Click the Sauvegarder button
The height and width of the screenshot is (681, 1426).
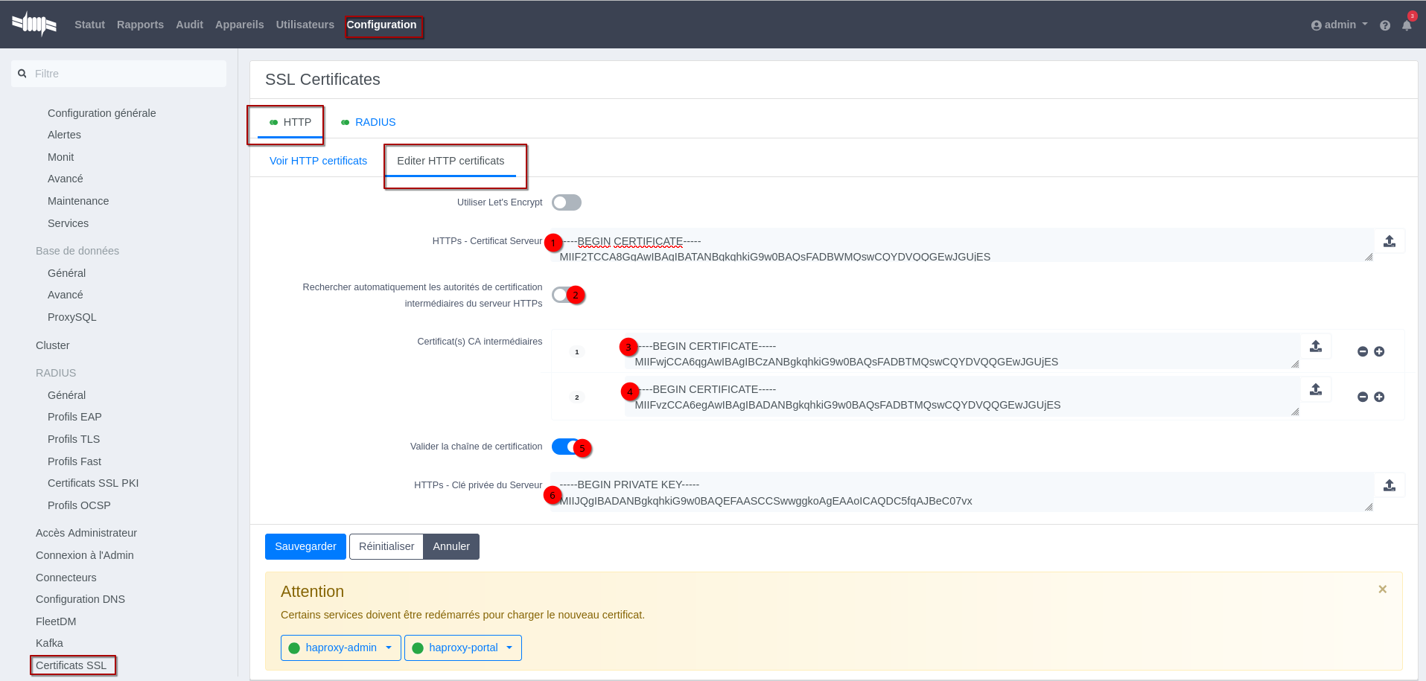click(305, 547)
